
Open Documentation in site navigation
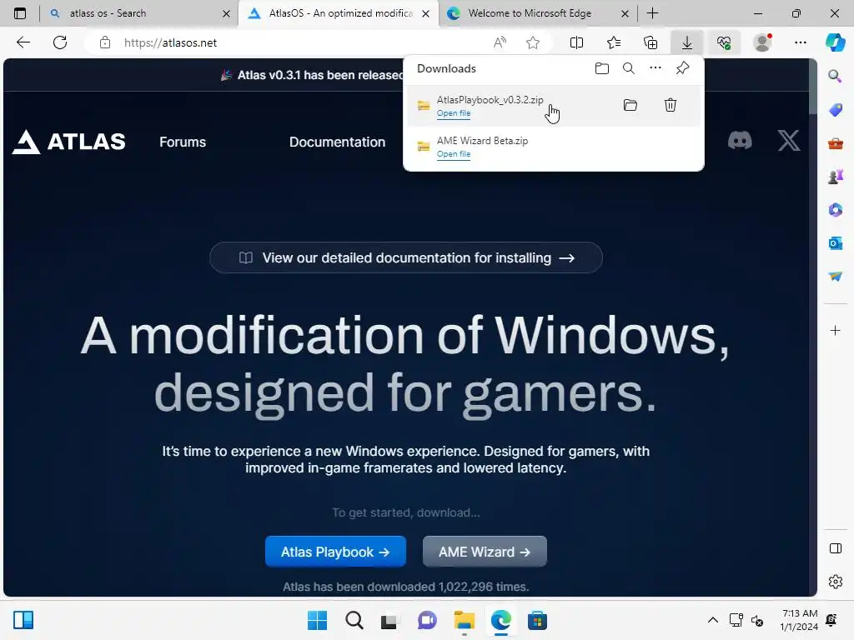pos(337,142)
